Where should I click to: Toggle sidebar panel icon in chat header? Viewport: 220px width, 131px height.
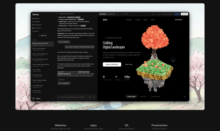coord(57,14)
